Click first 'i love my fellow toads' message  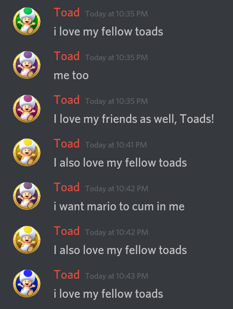[108, 32]
